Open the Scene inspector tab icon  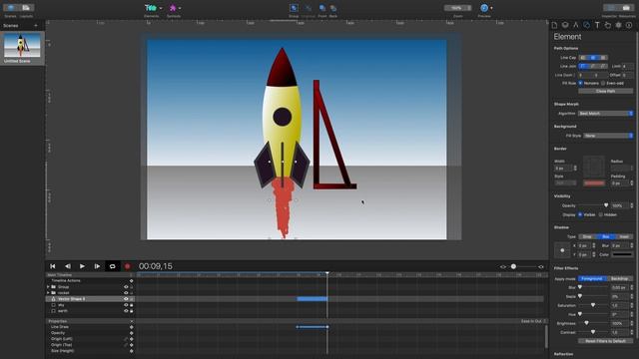565,25
